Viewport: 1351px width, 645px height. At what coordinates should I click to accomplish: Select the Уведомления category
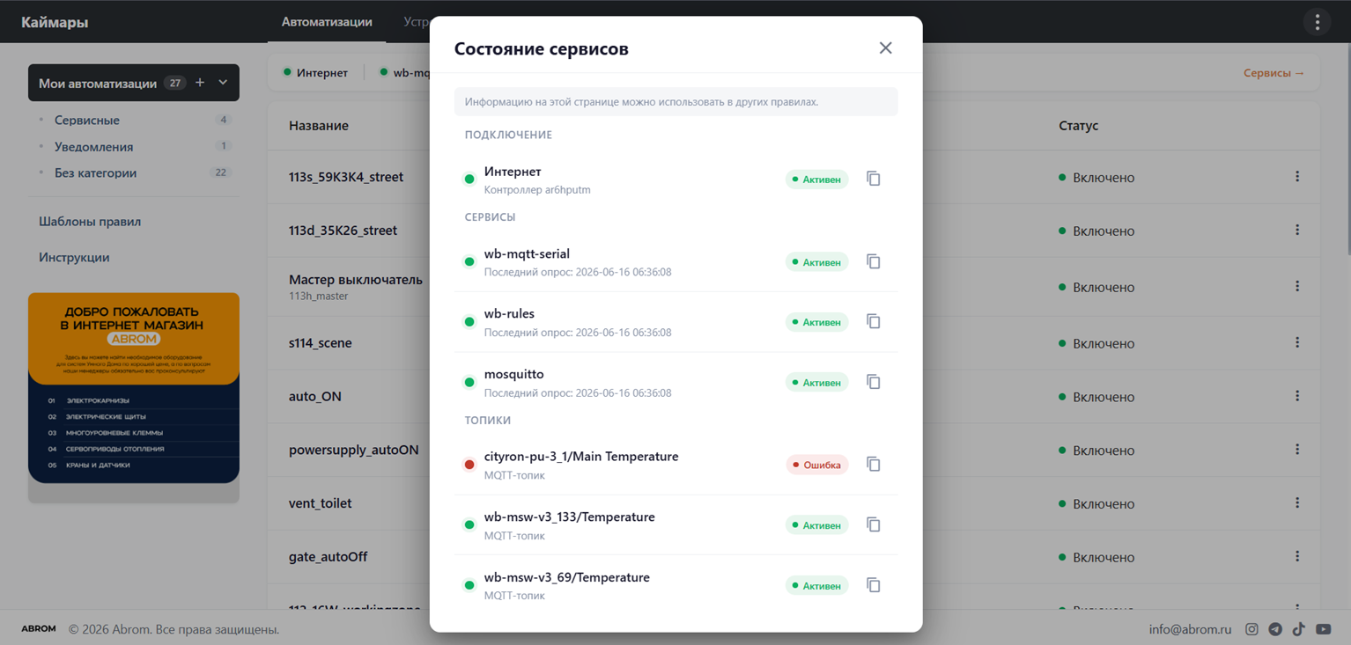pos(94,147)
